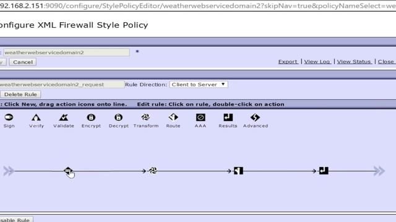The height and width of the screenshot is (222, 396).
Task: Click the policy name field weatherwebservicedomain2
Action: pyautogui.click(x=66, y=52)
